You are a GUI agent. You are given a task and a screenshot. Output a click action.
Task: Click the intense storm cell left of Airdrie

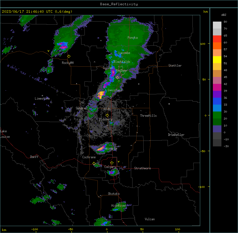[101, 149]
